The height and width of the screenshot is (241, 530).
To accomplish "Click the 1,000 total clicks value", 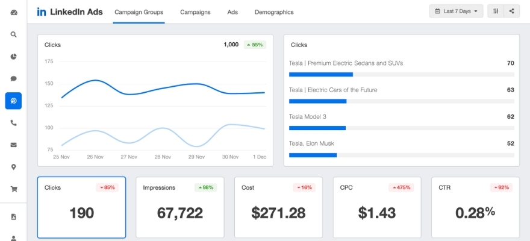I will tap(231, 45).
